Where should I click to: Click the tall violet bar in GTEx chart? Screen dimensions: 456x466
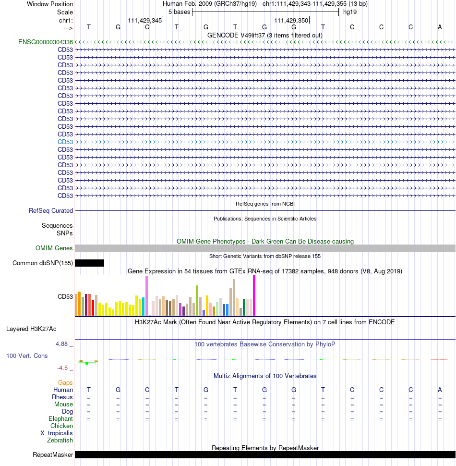pyautogui.click(x=147, y=296)
